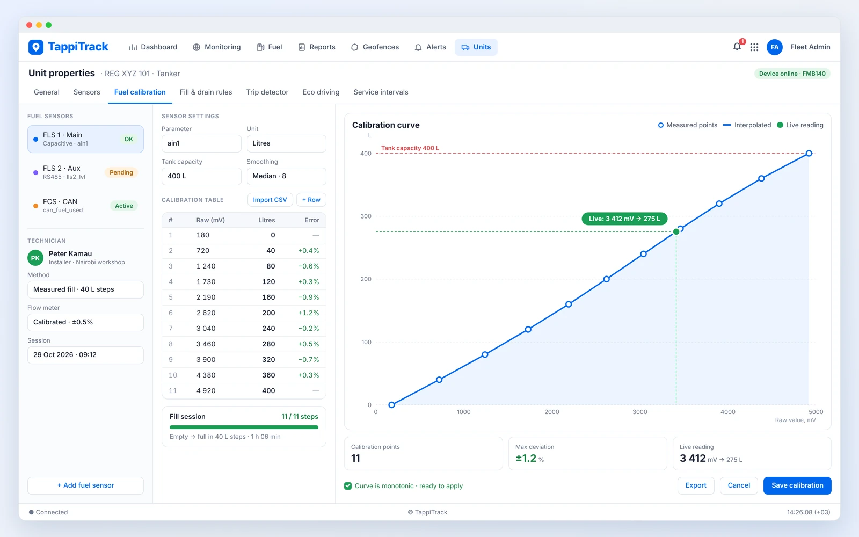Screen dimensions: 859x537
Task: Open the Unit Litres dropdown
Action: click(286, 143)
